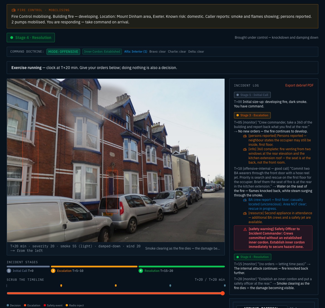Click the radio icon beside FIRE CONTROL header
The image size is (325, 308).
[x=13, y=10]
